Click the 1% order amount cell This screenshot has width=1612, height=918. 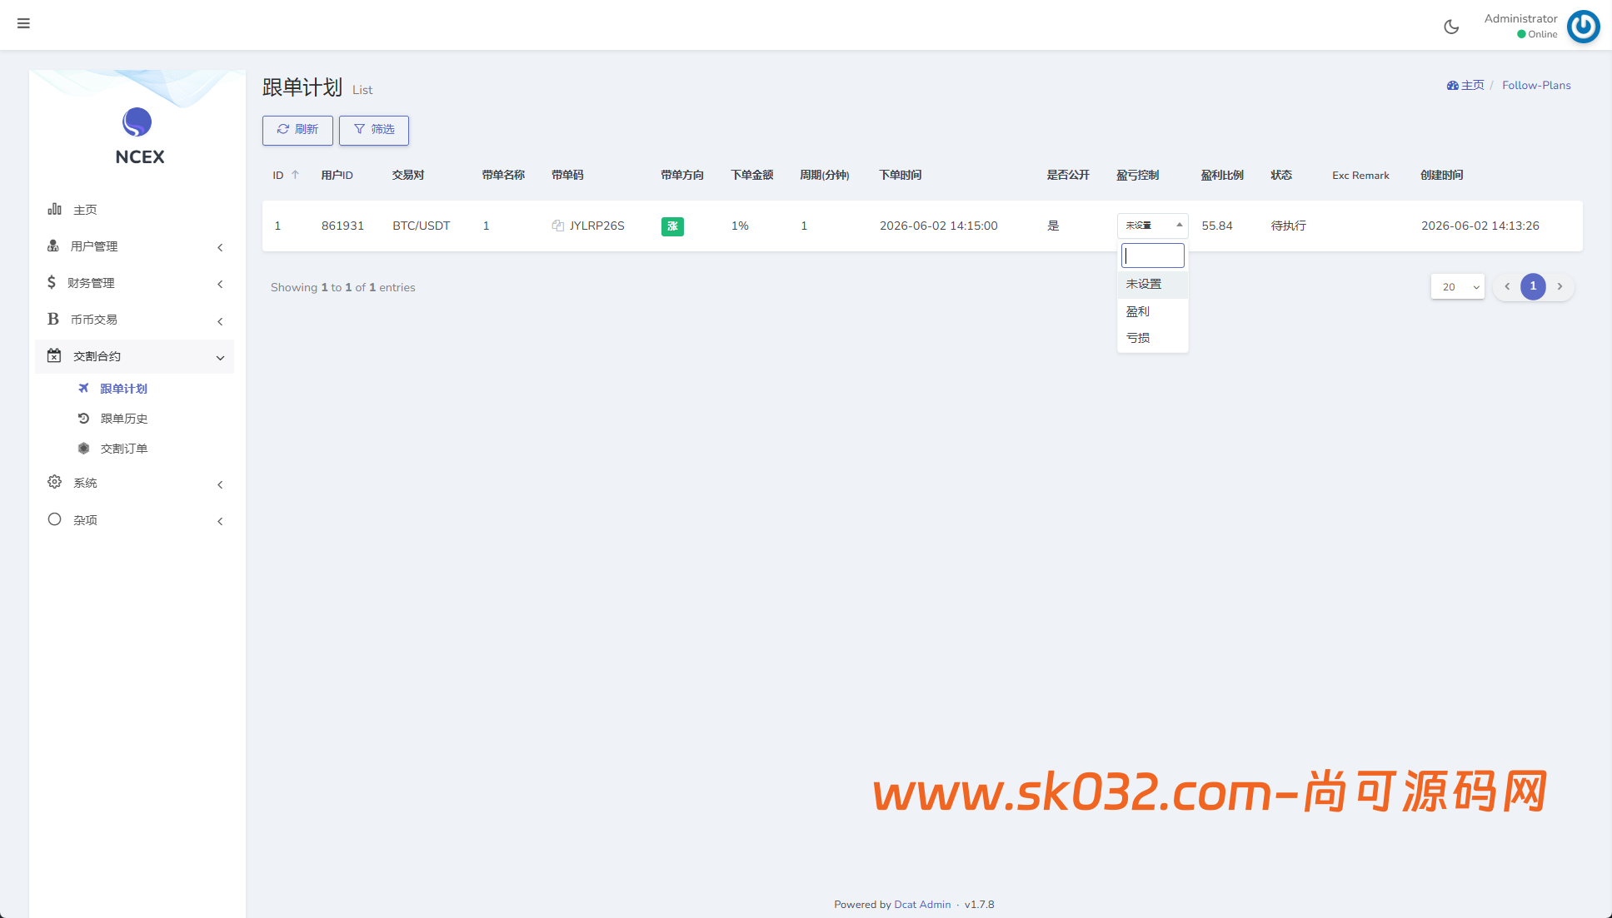[740, 226]
